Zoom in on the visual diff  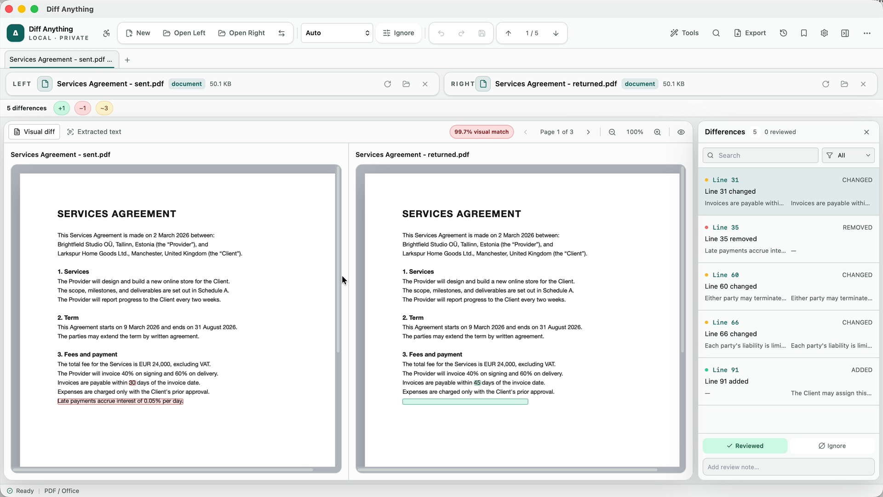tap(658, 132)
